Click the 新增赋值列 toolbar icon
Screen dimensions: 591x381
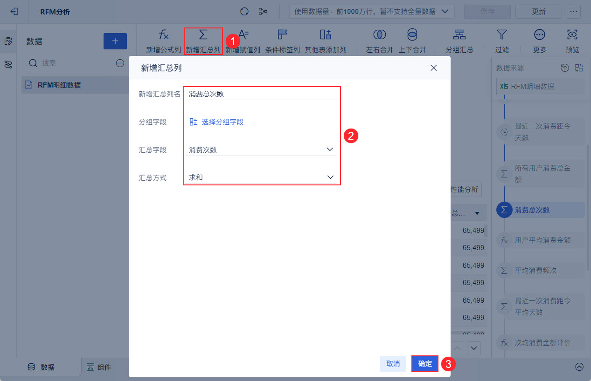(243, 41)
